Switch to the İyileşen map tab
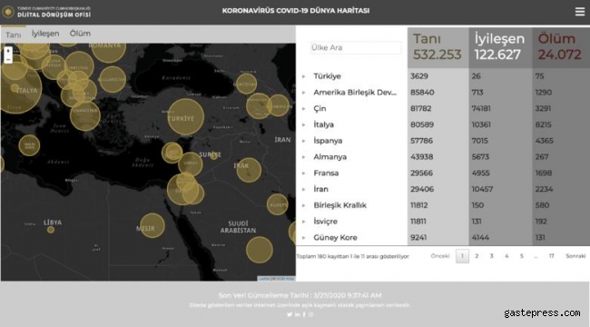 coord(45,34)
